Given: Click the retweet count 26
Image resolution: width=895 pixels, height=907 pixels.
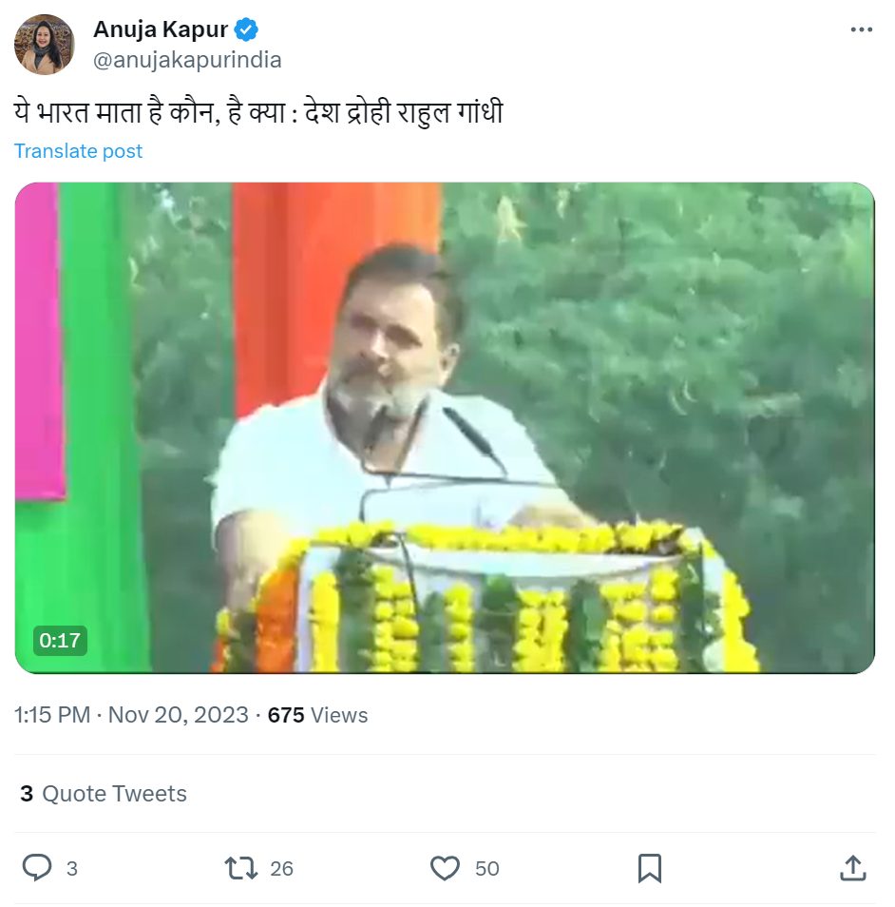Looking at the screenshot, I should tap(281, 869).
